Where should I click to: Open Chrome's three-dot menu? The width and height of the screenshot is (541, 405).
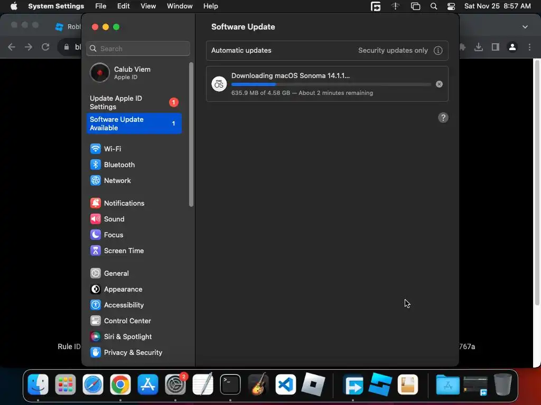[x=529, y=47]
